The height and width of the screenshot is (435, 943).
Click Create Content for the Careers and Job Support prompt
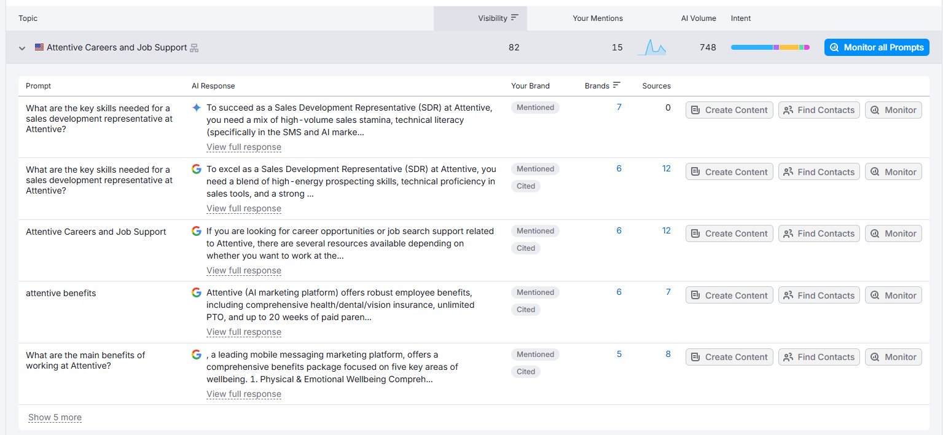[x=729, y=233]
